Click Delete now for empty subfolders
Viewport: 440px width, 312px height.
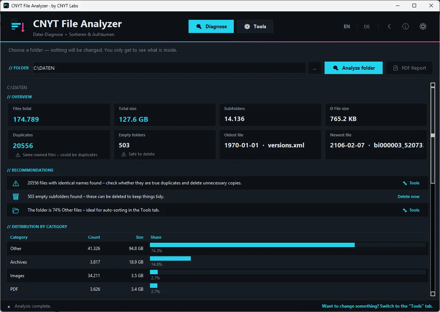[409, 197]
